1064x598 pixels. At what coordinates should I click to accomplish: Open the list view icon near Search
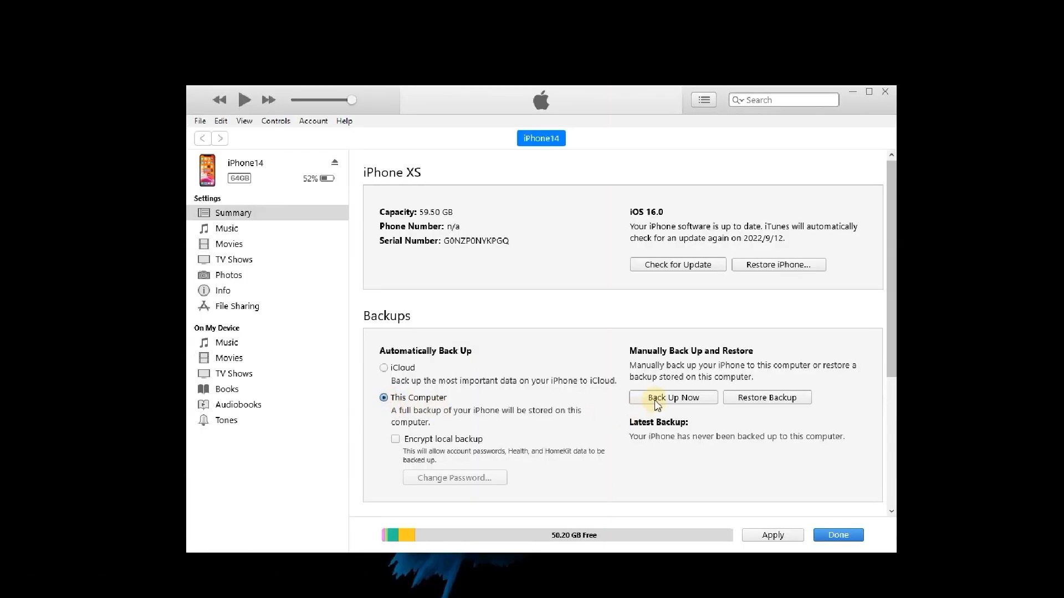click(x=704, y=100)
